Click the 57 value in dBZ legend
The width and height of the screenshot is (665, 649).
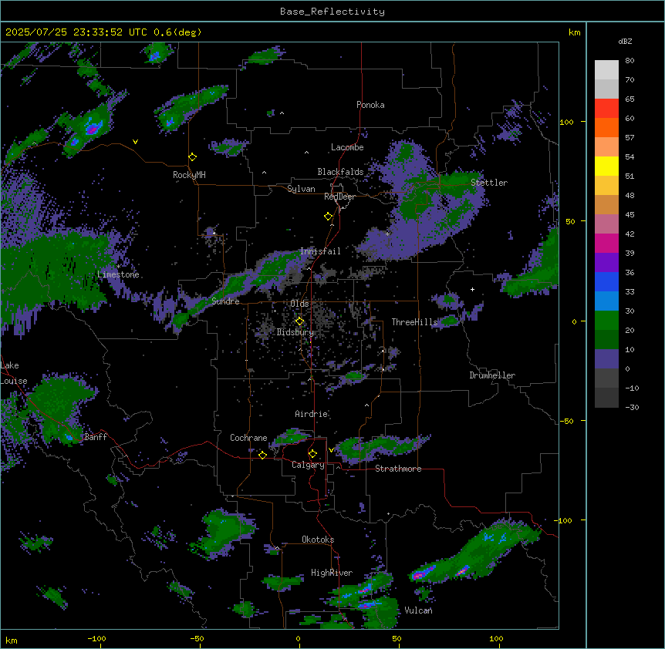[x=630, y=138]
